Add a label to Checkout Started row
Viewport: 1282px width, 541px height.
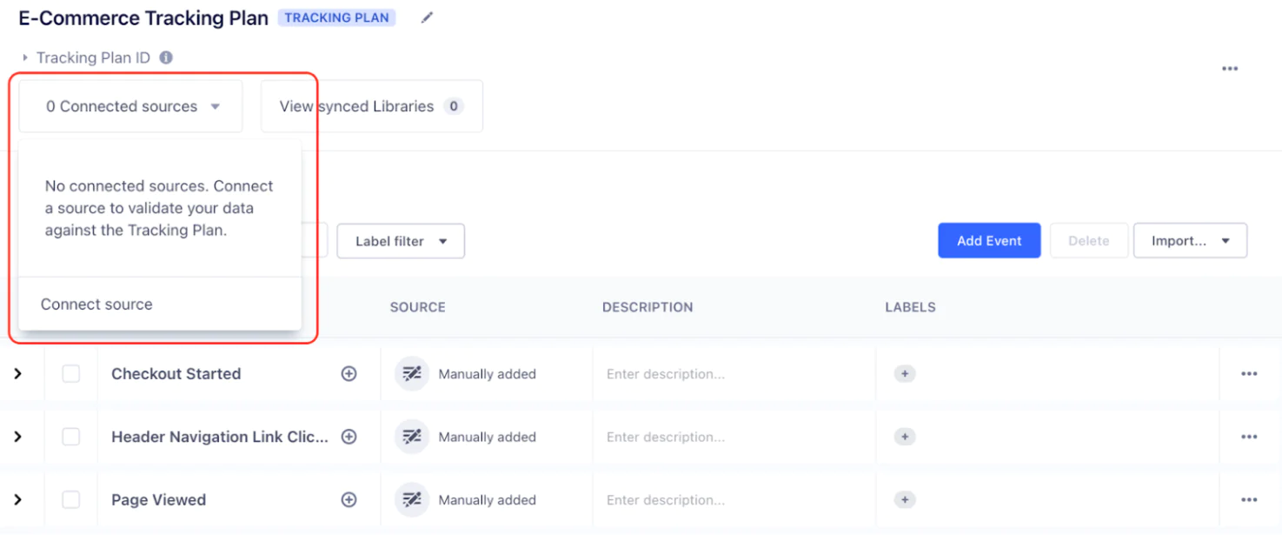905,374
